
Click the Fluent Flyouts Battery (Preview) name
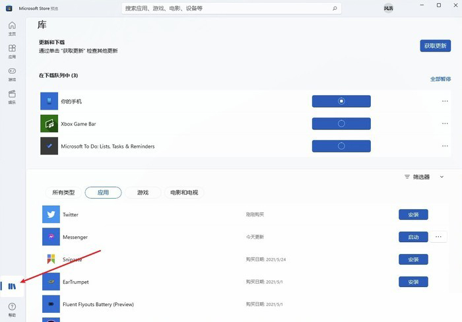pyautogui.click(x=98, y=304)
